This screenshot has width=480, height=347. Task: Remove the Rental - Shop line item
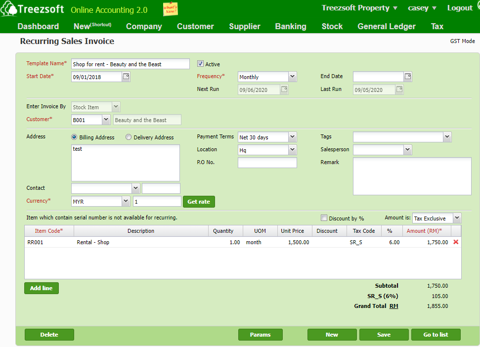tap(455, 242)
